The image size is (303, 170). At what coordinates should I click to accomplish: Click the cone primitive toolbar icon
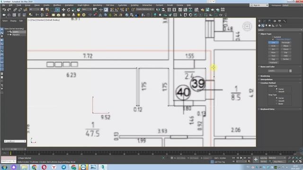pos(74,15)
